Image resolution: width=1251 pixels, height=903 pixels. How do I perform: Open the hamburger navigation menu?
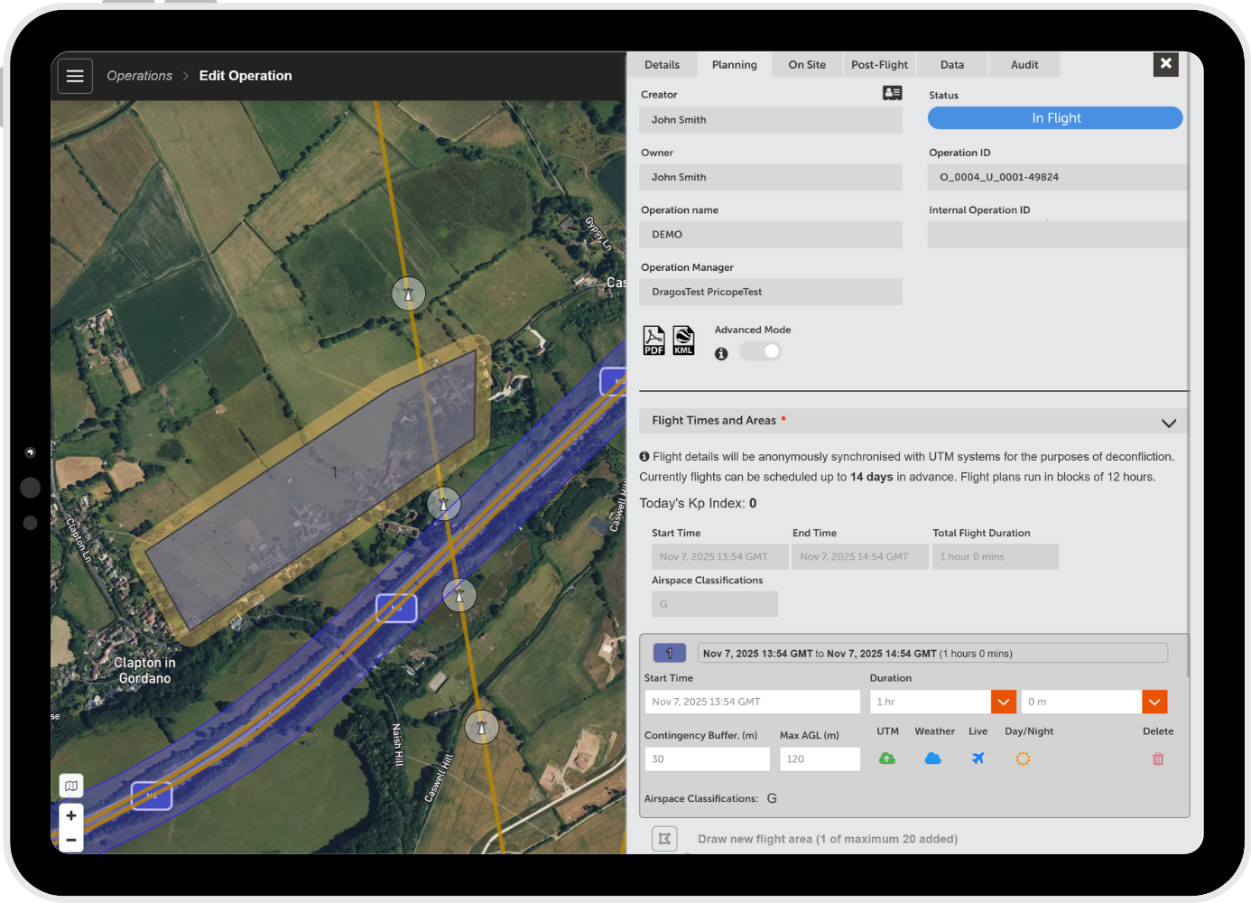[75, 76]
